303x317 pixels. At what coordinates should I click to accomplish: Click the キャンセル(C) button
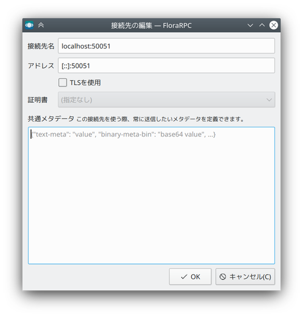[245, 276]
